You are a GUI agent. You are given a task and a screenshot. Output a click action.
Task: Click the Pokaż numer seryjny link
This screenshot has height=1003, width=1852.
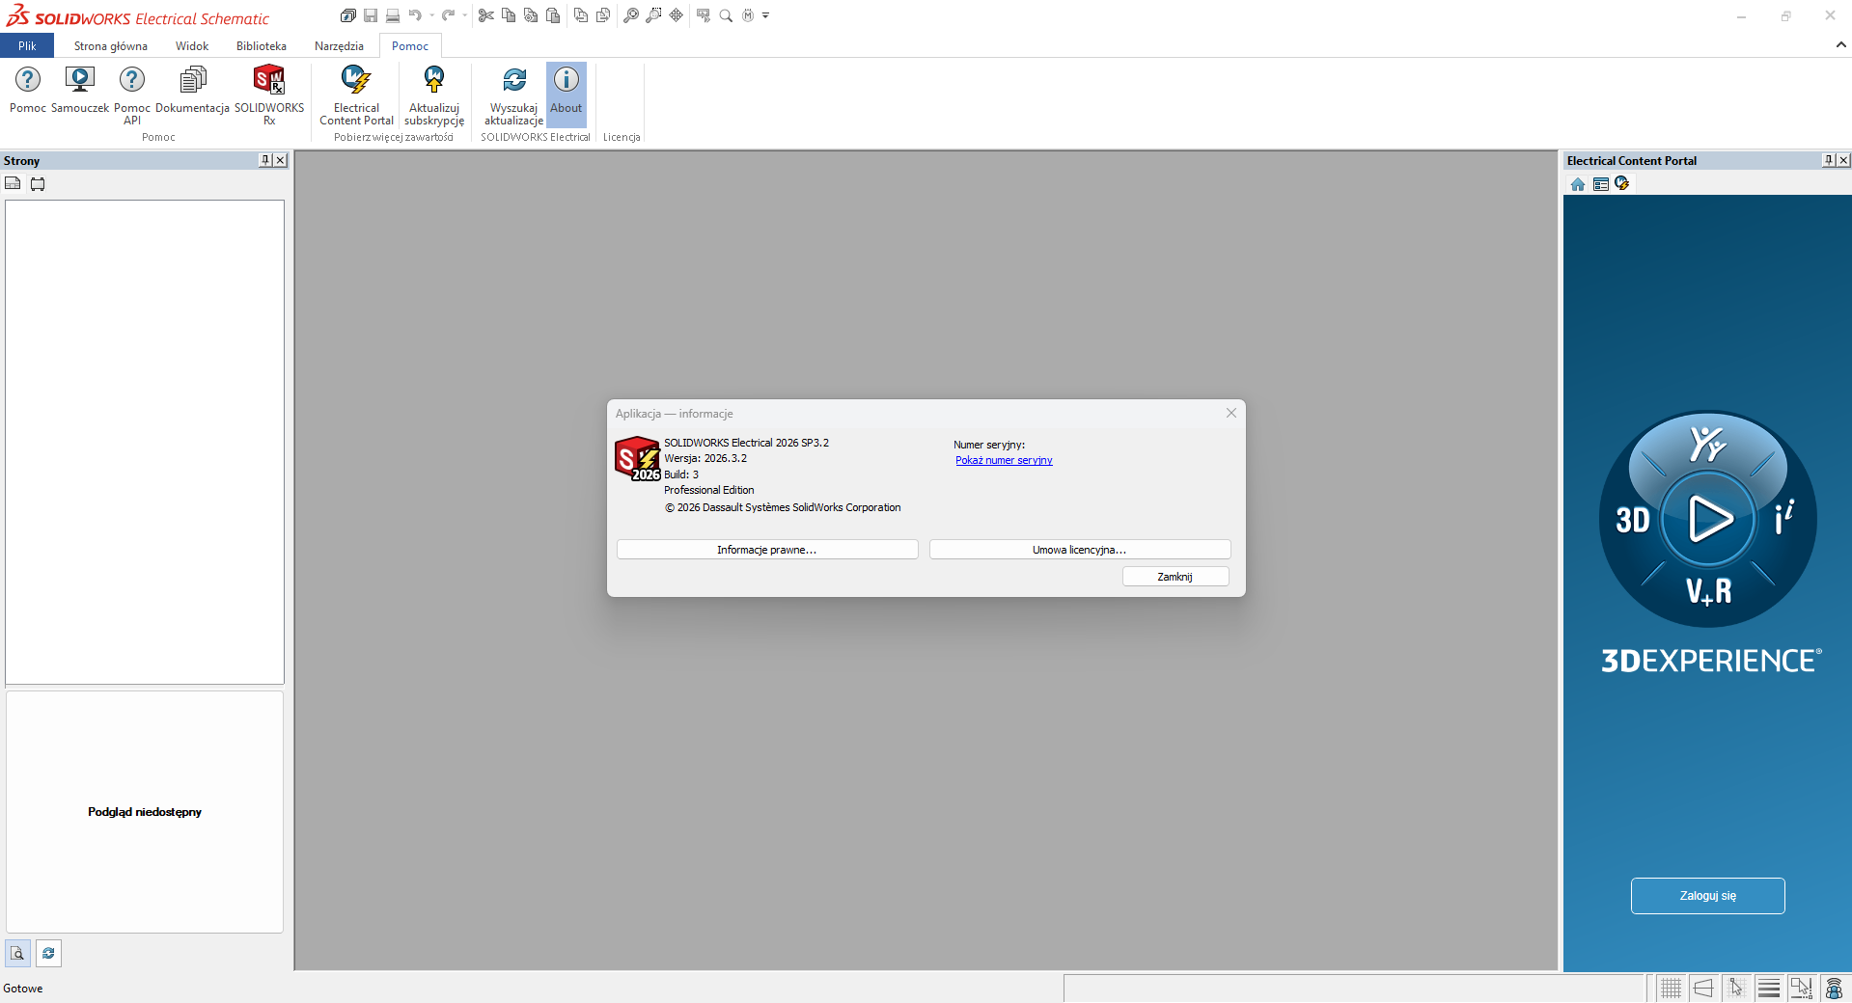[1004, 461]
